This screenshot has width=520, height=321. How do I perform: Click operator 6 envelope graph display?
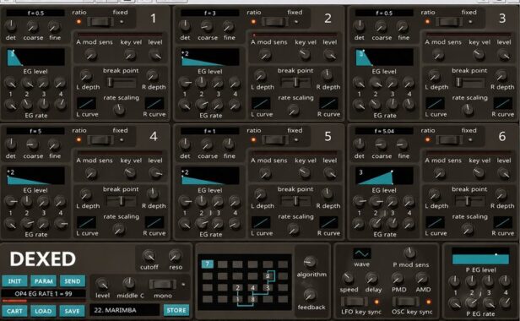384,177
